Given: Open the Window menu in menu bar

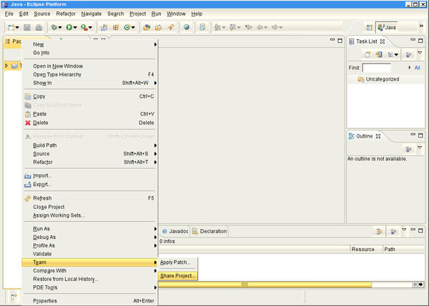Looking at the screenshot, I should pyautogui.click(x=176, y=14).
